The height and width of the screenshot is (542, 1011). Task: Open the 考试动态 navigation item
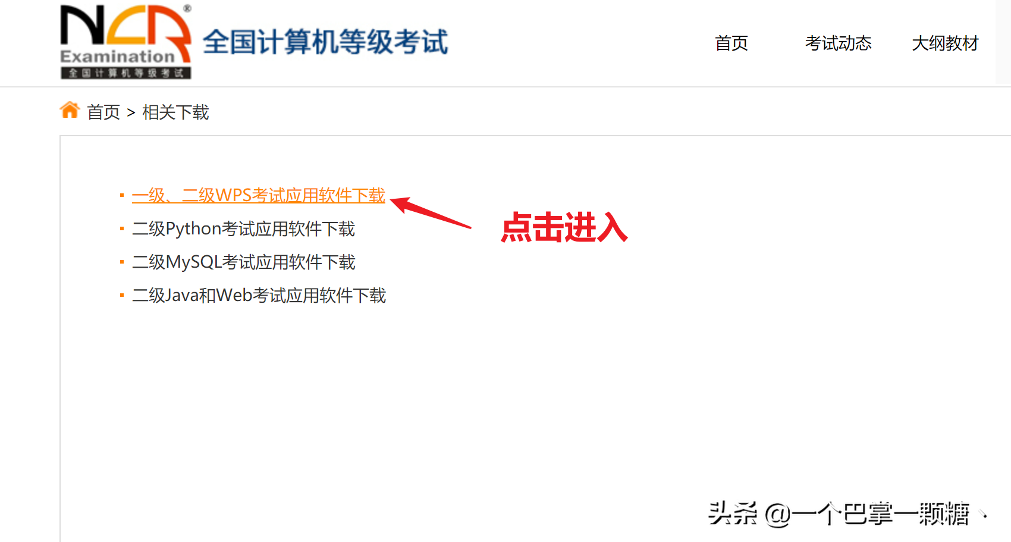tap(839, 43)
